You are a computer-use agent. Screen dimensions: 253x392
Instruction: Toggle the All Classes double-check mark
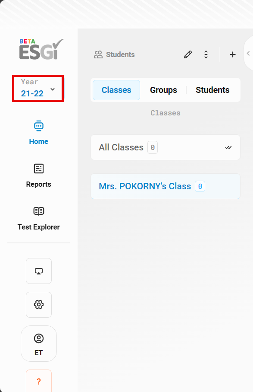[x=228, y=147]
